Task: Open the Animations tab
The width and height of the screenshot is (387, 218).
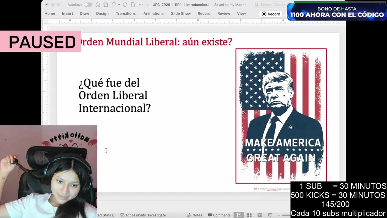Action: point(153,14)
